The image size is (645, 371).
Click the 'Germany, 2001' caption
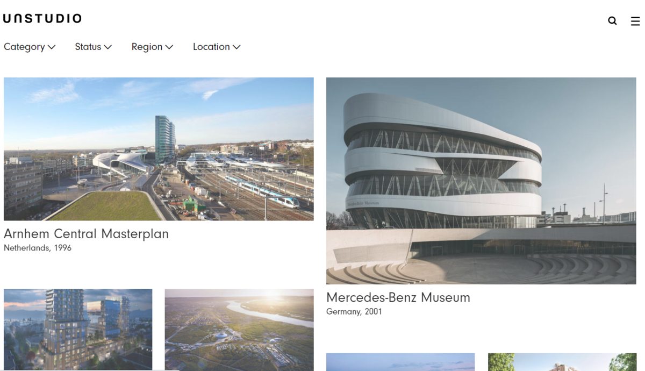click(354, 311)
